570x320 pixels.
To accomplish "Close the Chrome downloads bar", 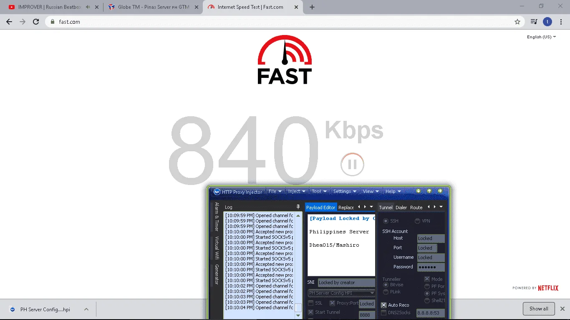I will [562, 309].
